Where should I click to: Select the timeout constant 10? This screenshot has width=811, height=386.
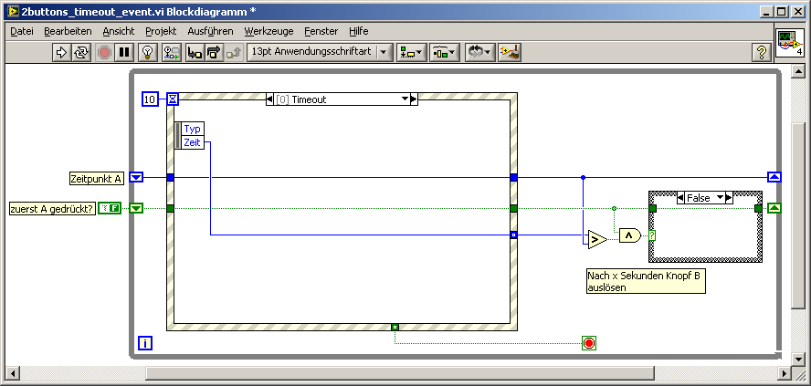(x=150, y=99)
